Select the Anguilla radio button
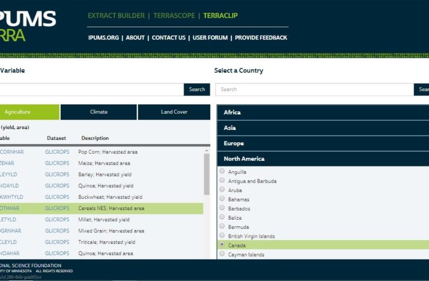This screenshot has height=281, width=429. coord(222,172)
